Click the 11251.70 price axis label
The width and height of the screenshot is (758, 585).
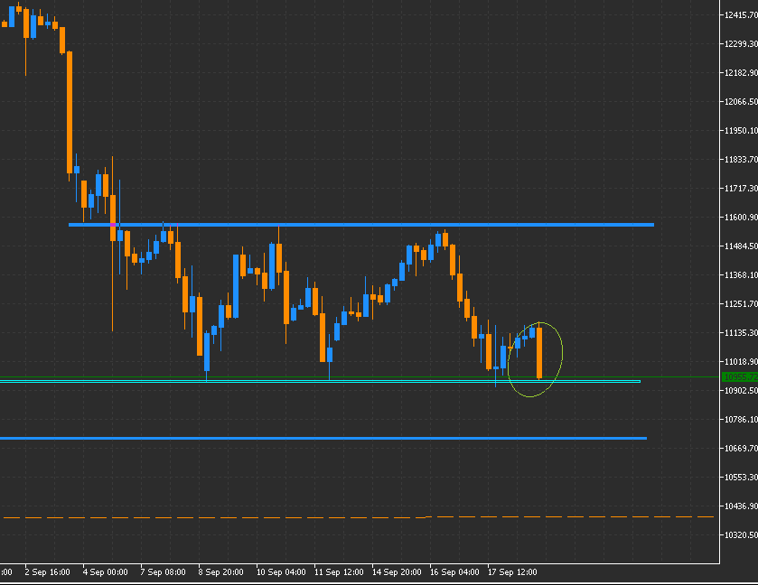(x=741, y=304)
